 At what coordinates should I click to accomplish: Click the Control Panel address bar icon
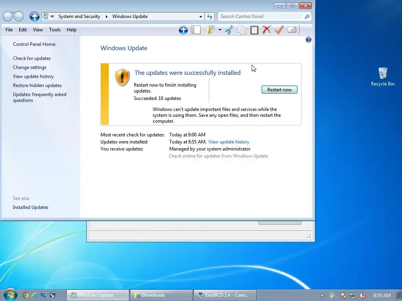46,16
